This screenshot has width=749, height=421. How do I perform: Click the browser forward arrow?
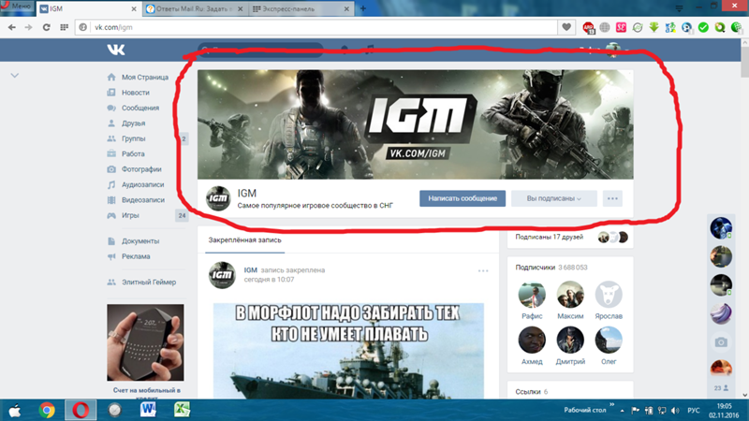pos(29,27)
